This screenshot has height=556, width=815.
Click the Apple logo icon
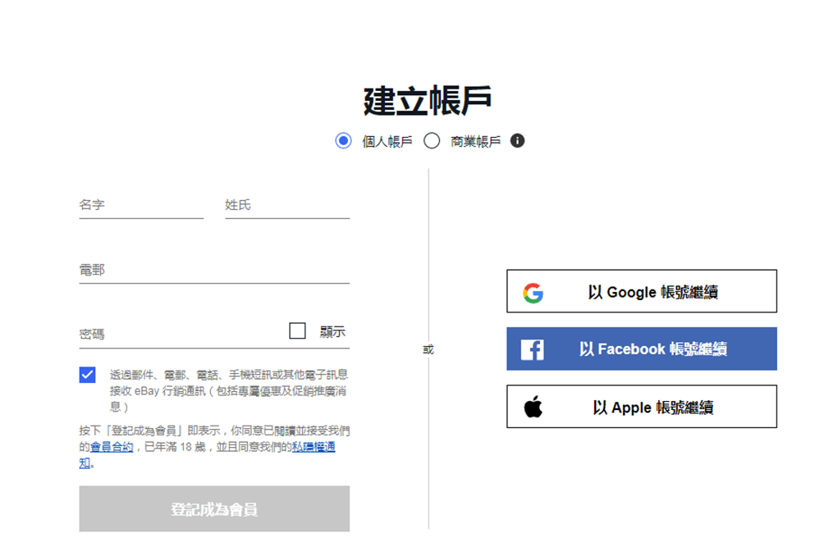533,407
